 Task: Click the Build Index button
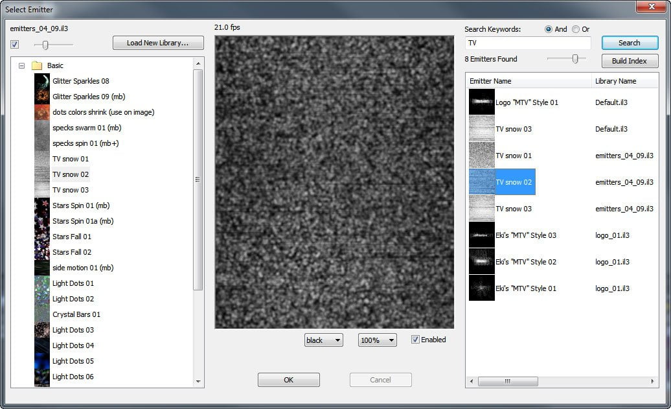(x=630, y=61)
